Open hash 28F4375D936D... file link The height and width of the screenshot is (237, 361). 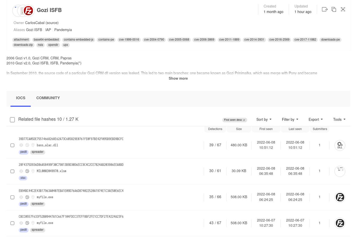pos(71,165)
